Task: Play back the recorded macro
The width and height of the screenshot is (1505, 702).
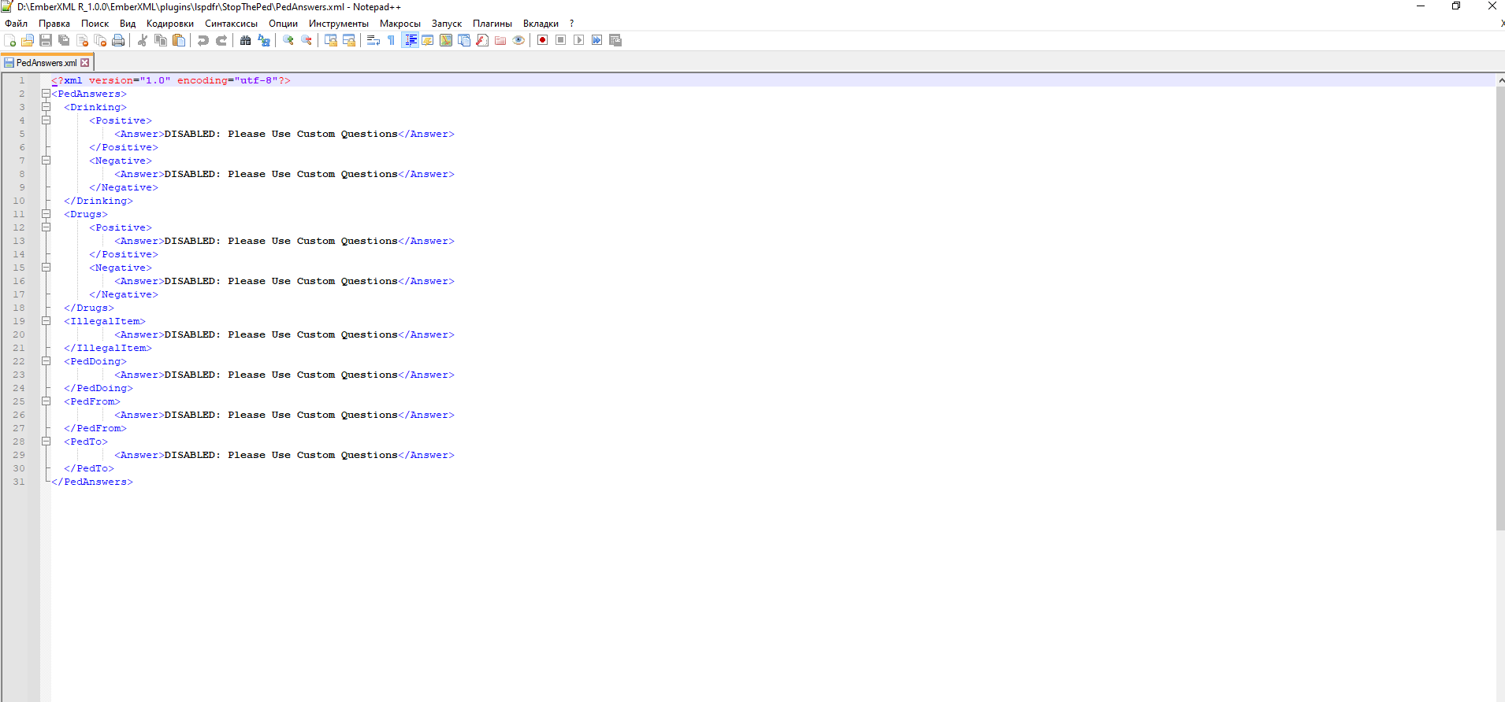Action: (579, 40)
